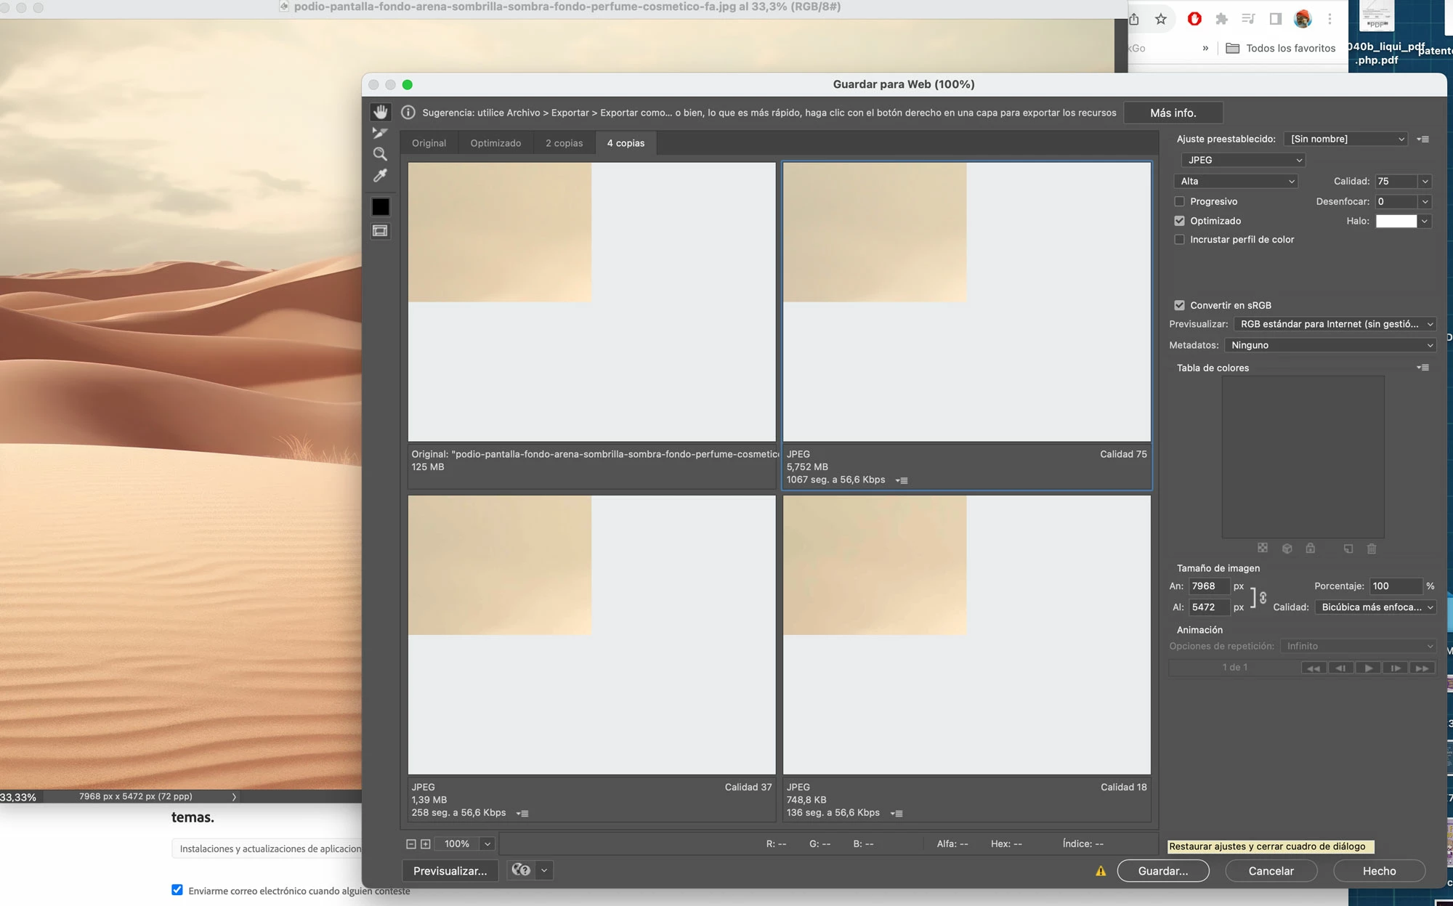Open the JPEG format dropdown
This screenshot has width=1453, height=906.
point(1242,160)
